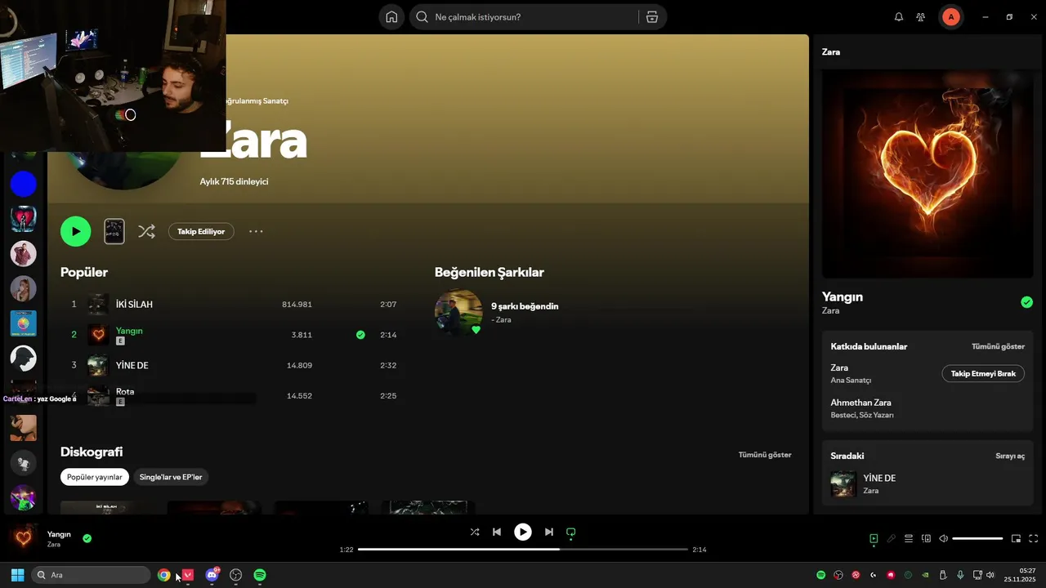Go to Spotify Home via house icon

[391, 17]
